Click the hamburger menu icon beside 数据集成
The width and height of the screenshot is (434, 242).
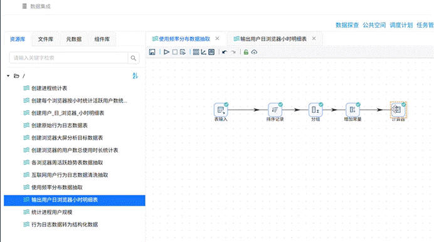24,6
